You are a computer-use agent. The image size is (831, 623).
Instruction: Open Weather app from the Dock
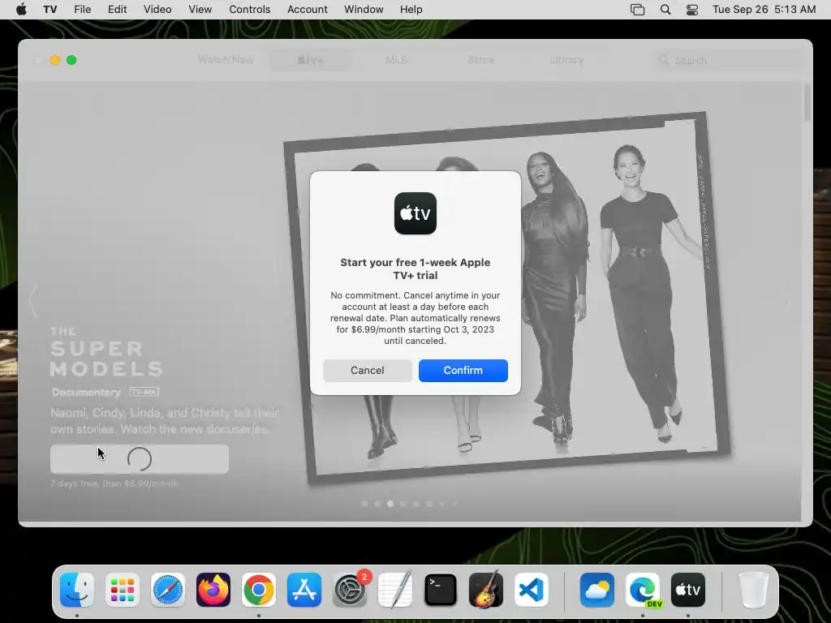click(597, 590)
